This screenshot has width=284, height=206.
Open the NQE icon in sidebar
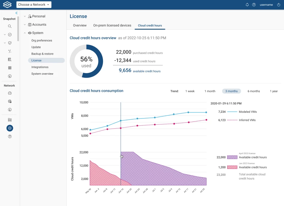[x=10, y=120]
